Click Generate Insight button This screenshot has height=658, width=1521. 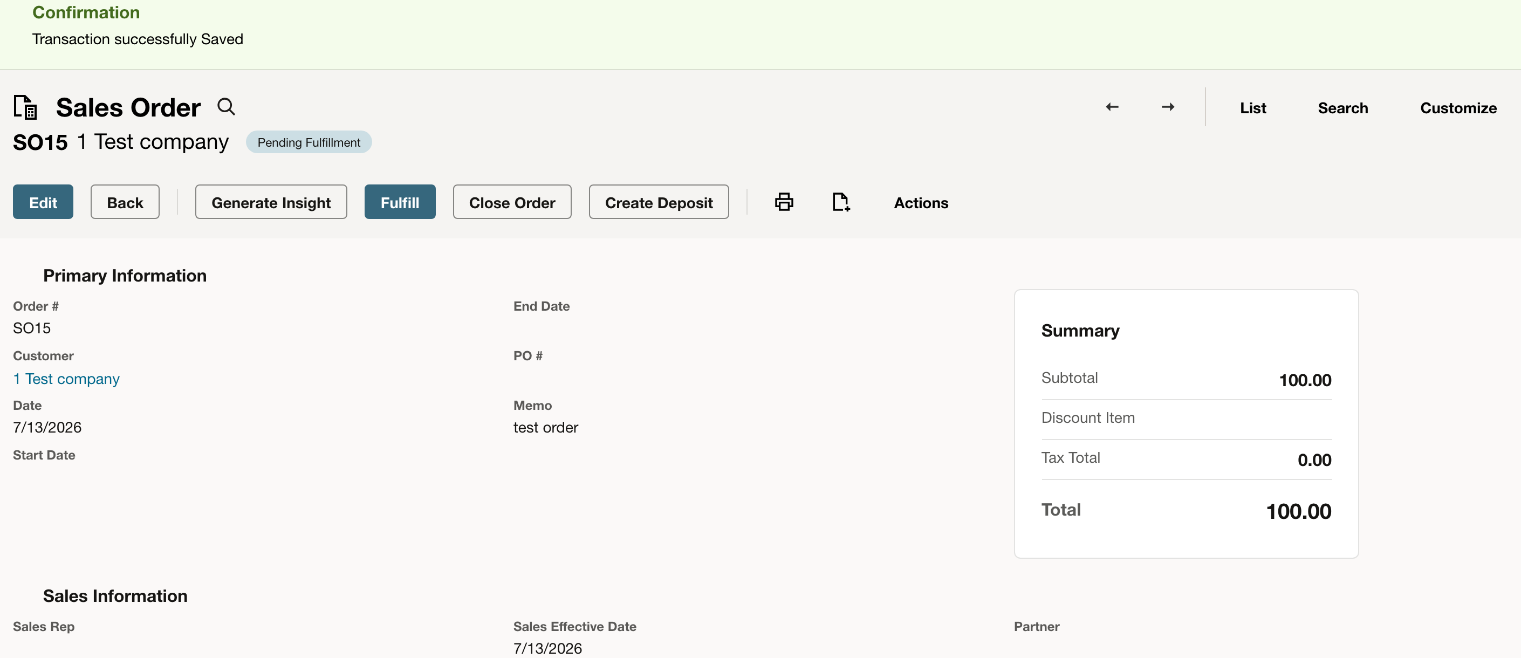pyautogui.click(x=271, y=202)
